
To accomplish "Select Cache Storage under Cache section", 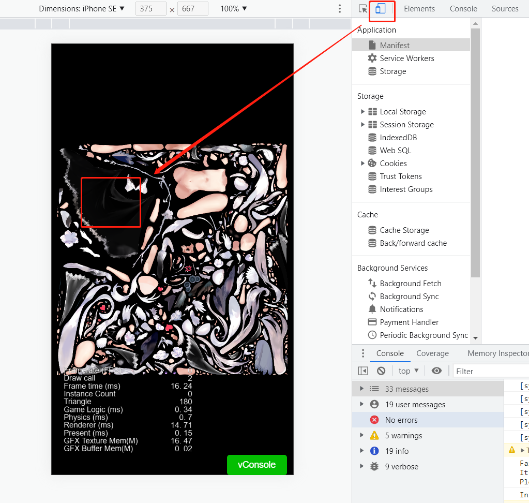I will 404,230.
